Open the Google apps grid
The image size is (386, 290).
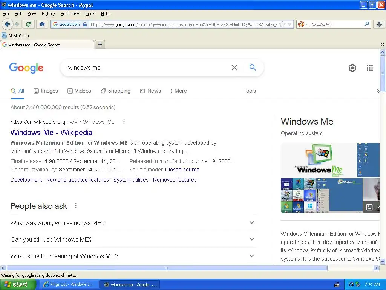369,68
